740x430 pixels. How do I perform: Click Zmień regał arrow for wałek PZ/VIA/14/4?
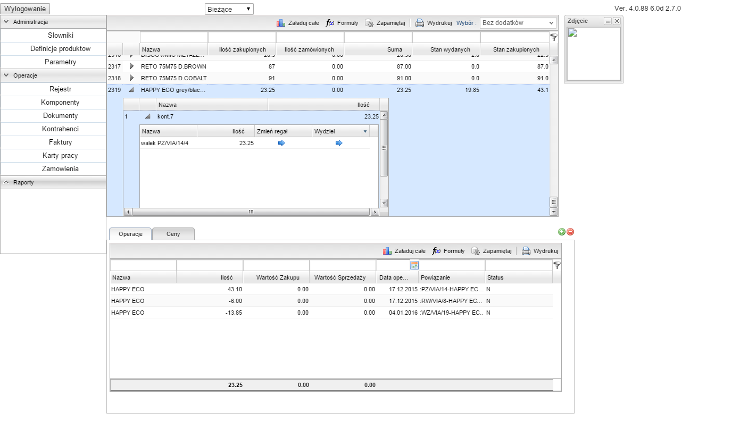coord(281,143)
